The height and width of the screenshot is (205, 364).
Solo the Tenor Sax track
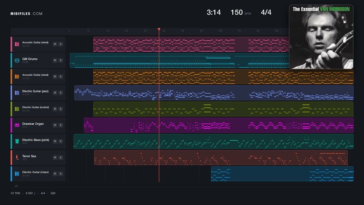click(61, 157)
